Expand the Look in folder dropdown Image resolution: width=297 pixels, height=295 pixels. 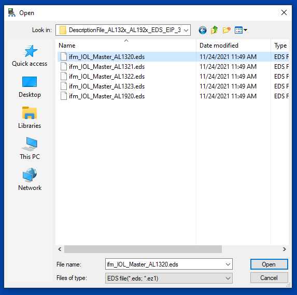(x=186, y=30)
